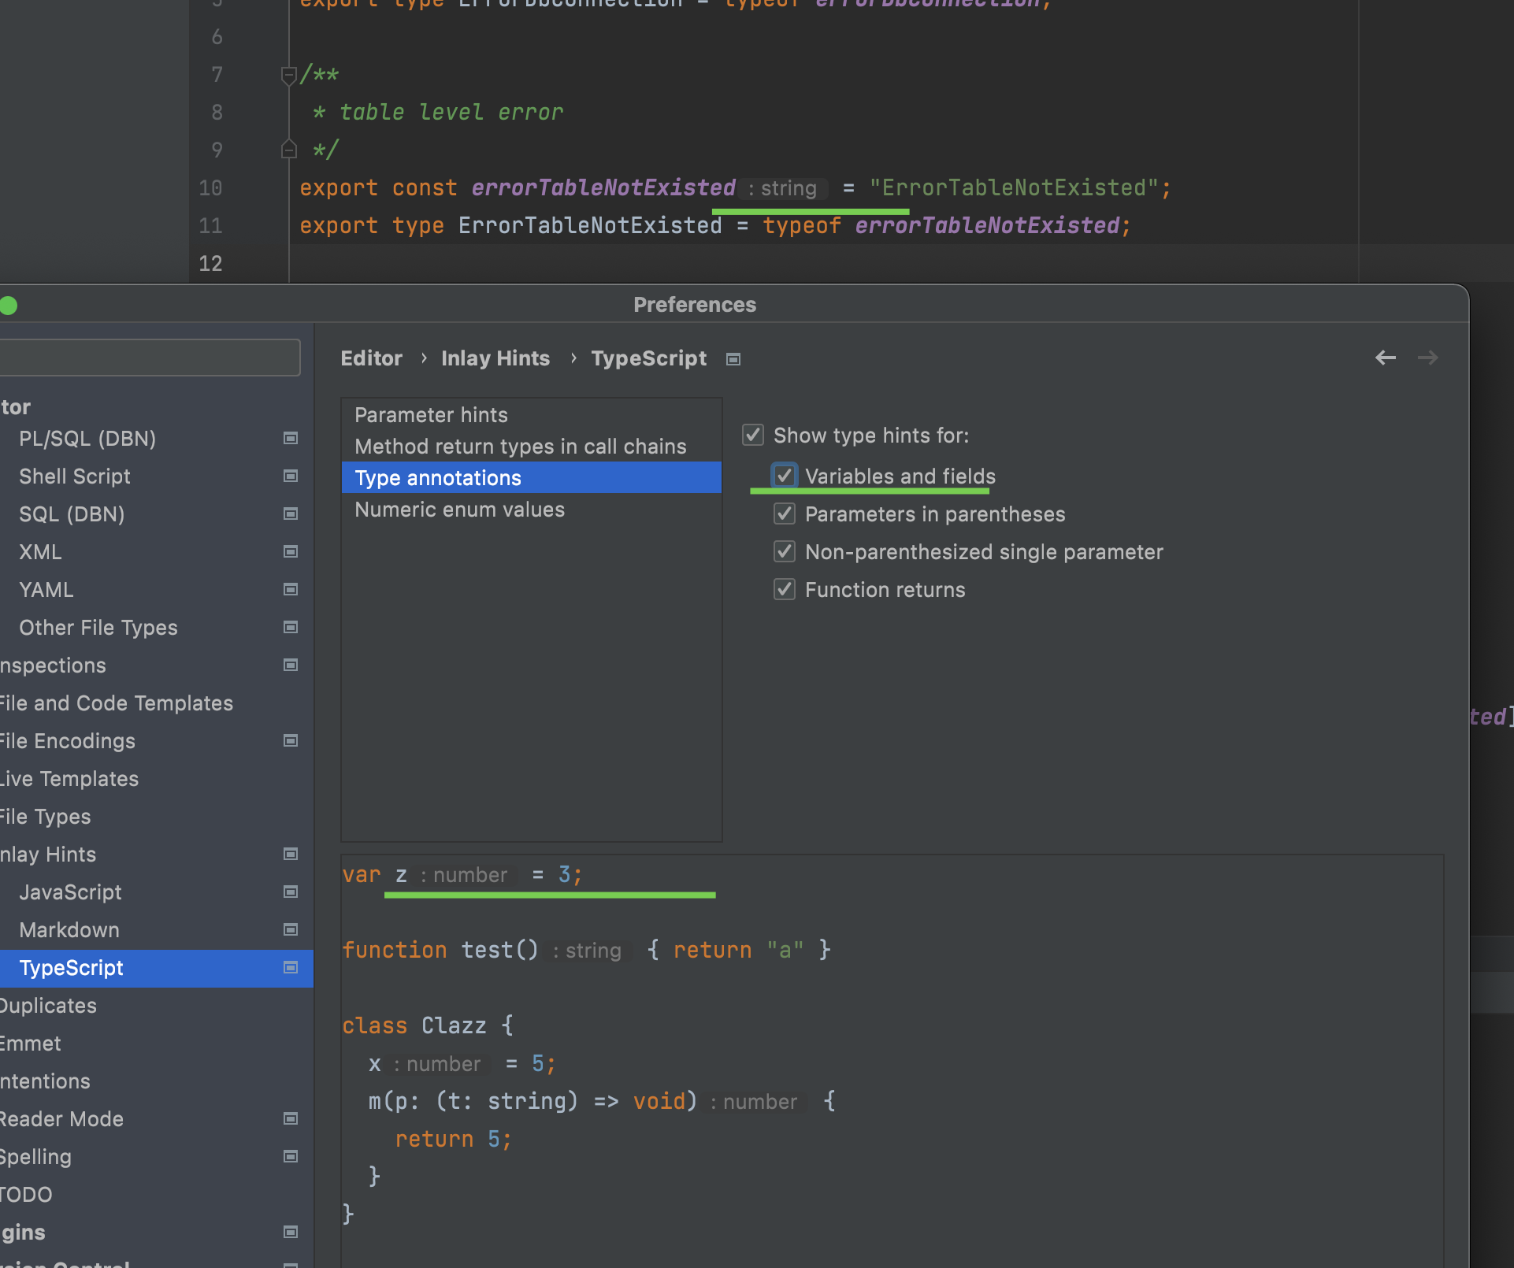Toggle Parameters in parentheses checkbox
1514x1268 pixels.
tap(785, 514)
